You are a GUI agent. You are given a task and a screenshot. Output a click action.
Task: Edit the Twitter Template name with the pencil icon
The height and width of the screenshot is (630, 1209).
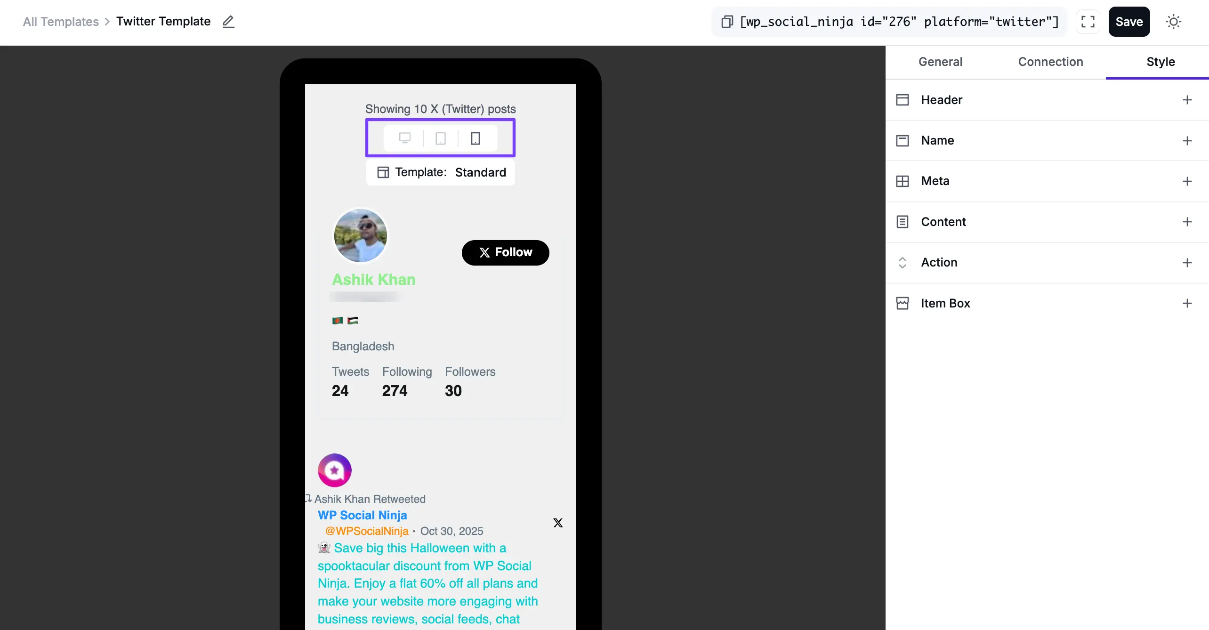228,22
